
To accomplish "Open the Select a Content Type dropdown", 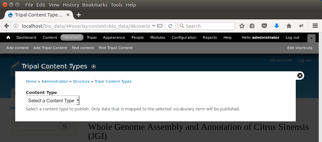I will point(53,101).
